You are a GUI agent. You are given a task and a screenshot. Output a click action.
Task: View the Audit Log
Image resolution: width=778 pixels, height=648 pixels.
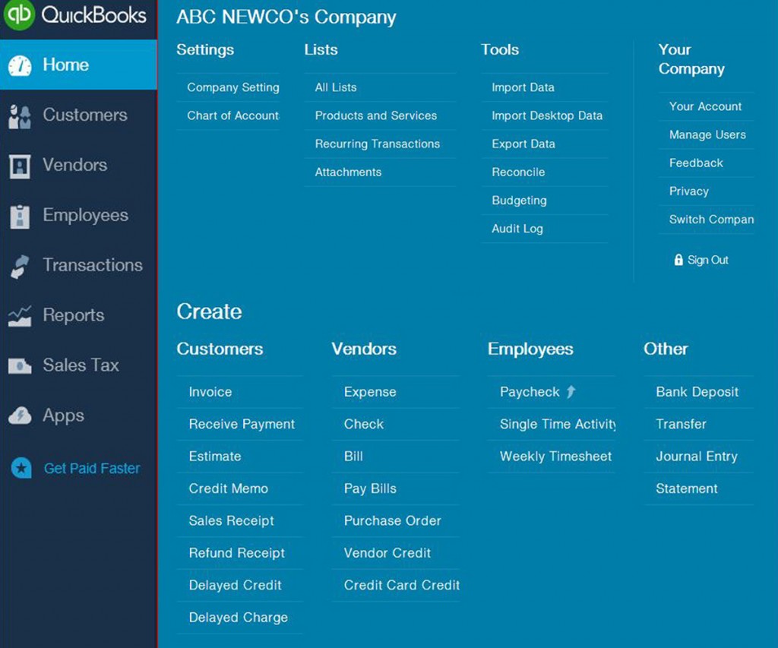(x=517, y=229)
